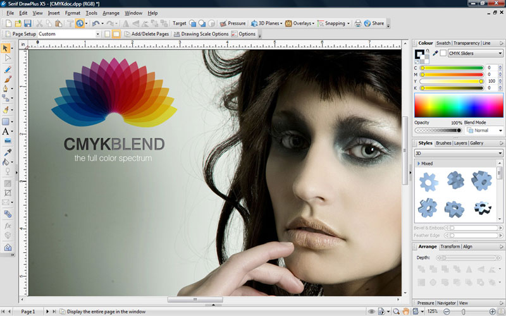Open the Blend Mode Normal dropdown
506x316 pixels.
(484, 130)
